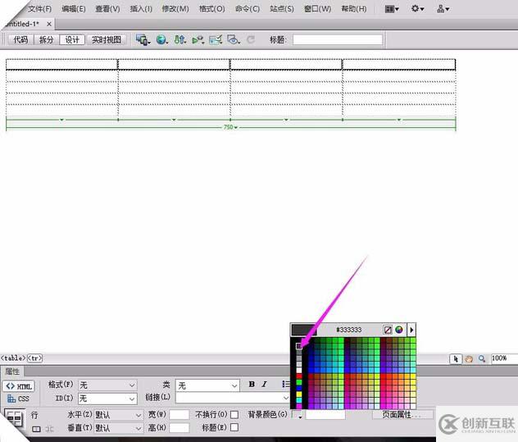This screenshot has width=518, height=442.
Task: Open the 帮助(H) menu
Action: (354, 9)
